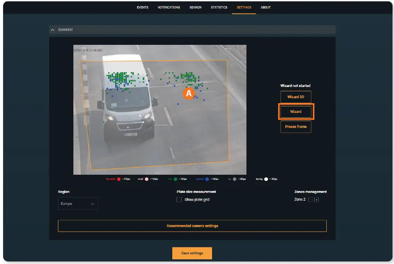Click the white 'too big' legend dot

point(266,179)
